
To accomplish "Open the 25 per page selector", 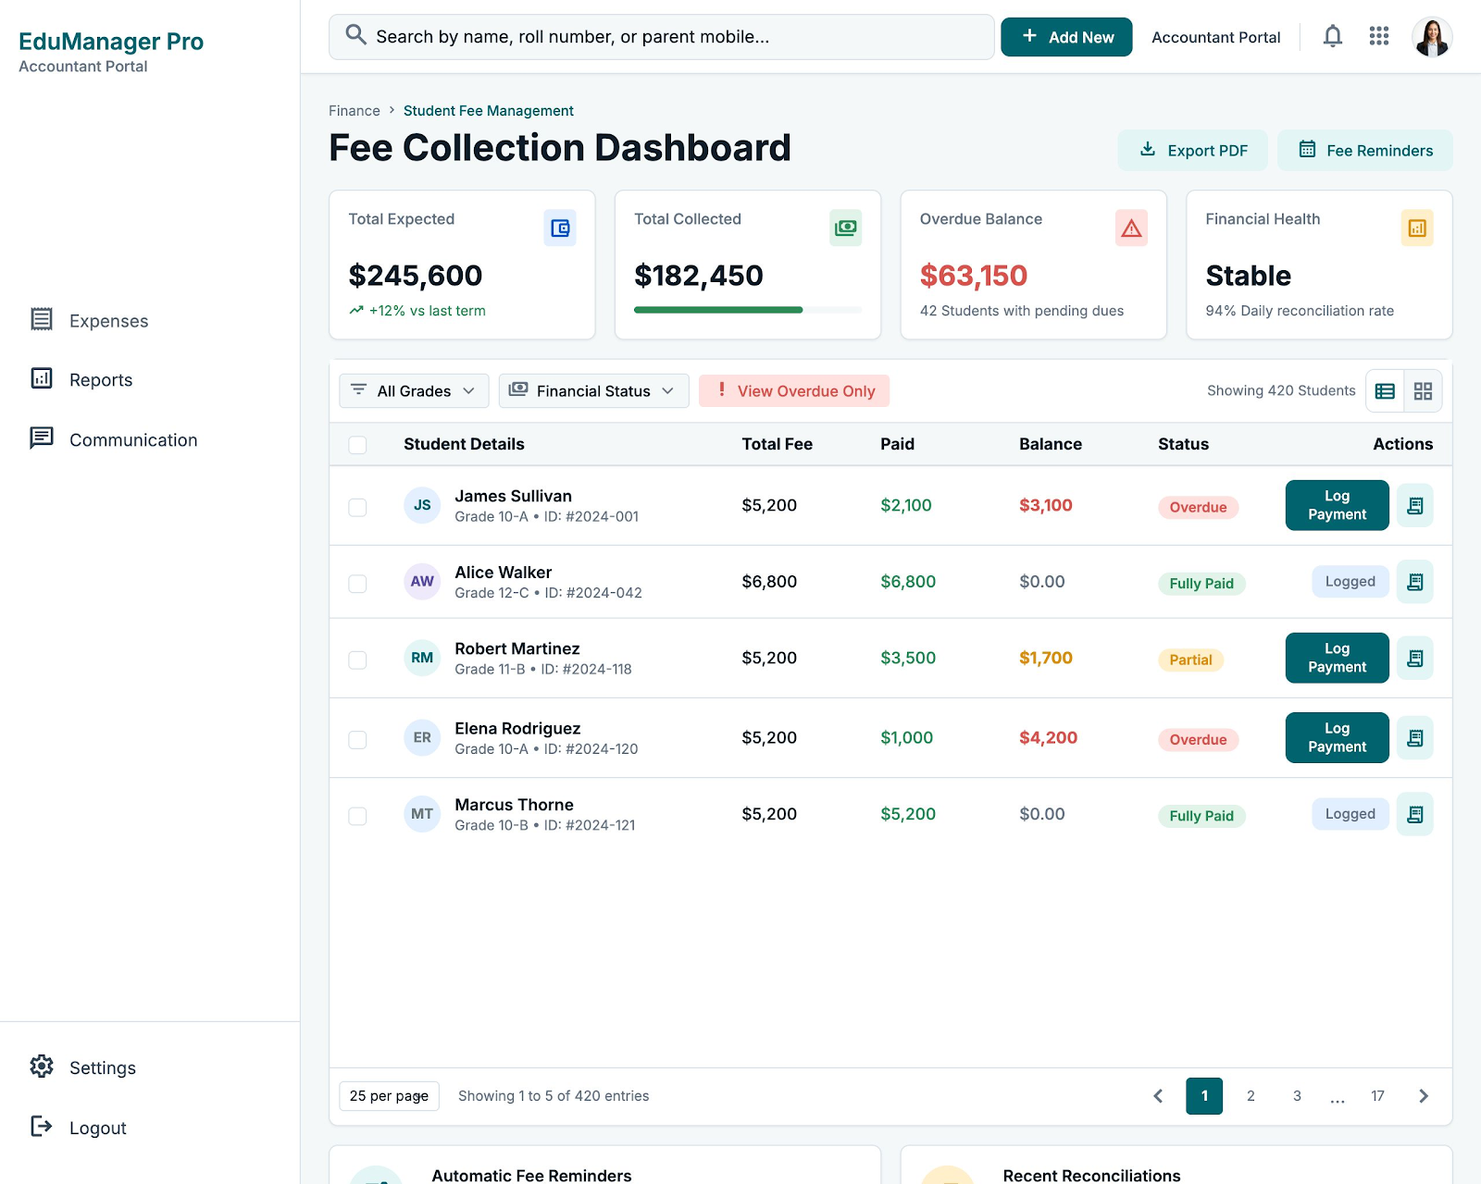I will [x=389, y=1096].
